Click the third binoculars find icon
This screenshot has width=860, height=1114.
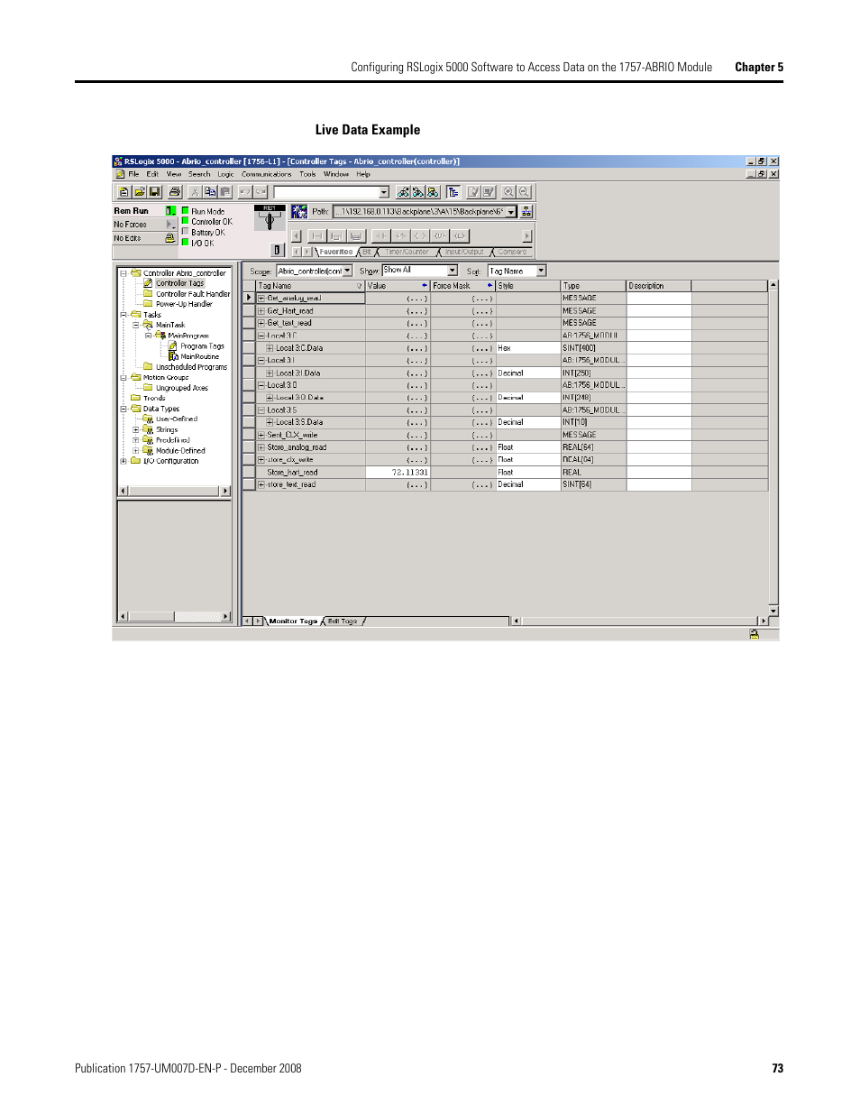point(434,192)
